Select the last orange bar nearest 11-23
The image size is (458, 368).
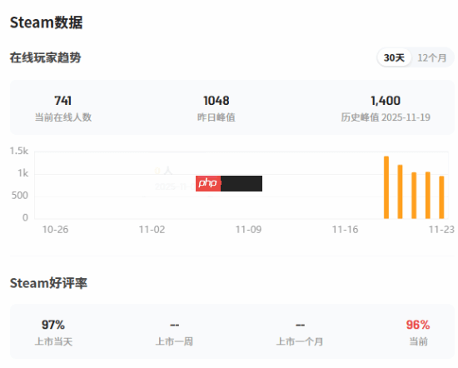441,197
